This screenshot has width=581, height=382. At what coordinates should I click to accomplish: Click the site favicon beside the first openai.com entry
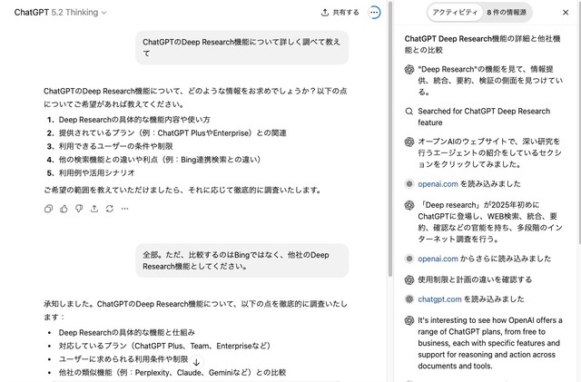(409, 184)
